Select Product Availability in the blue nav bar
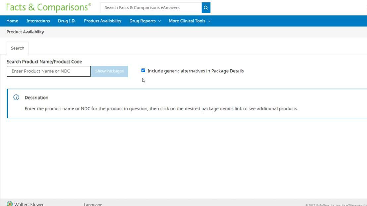367x206 pixels. 102,21
